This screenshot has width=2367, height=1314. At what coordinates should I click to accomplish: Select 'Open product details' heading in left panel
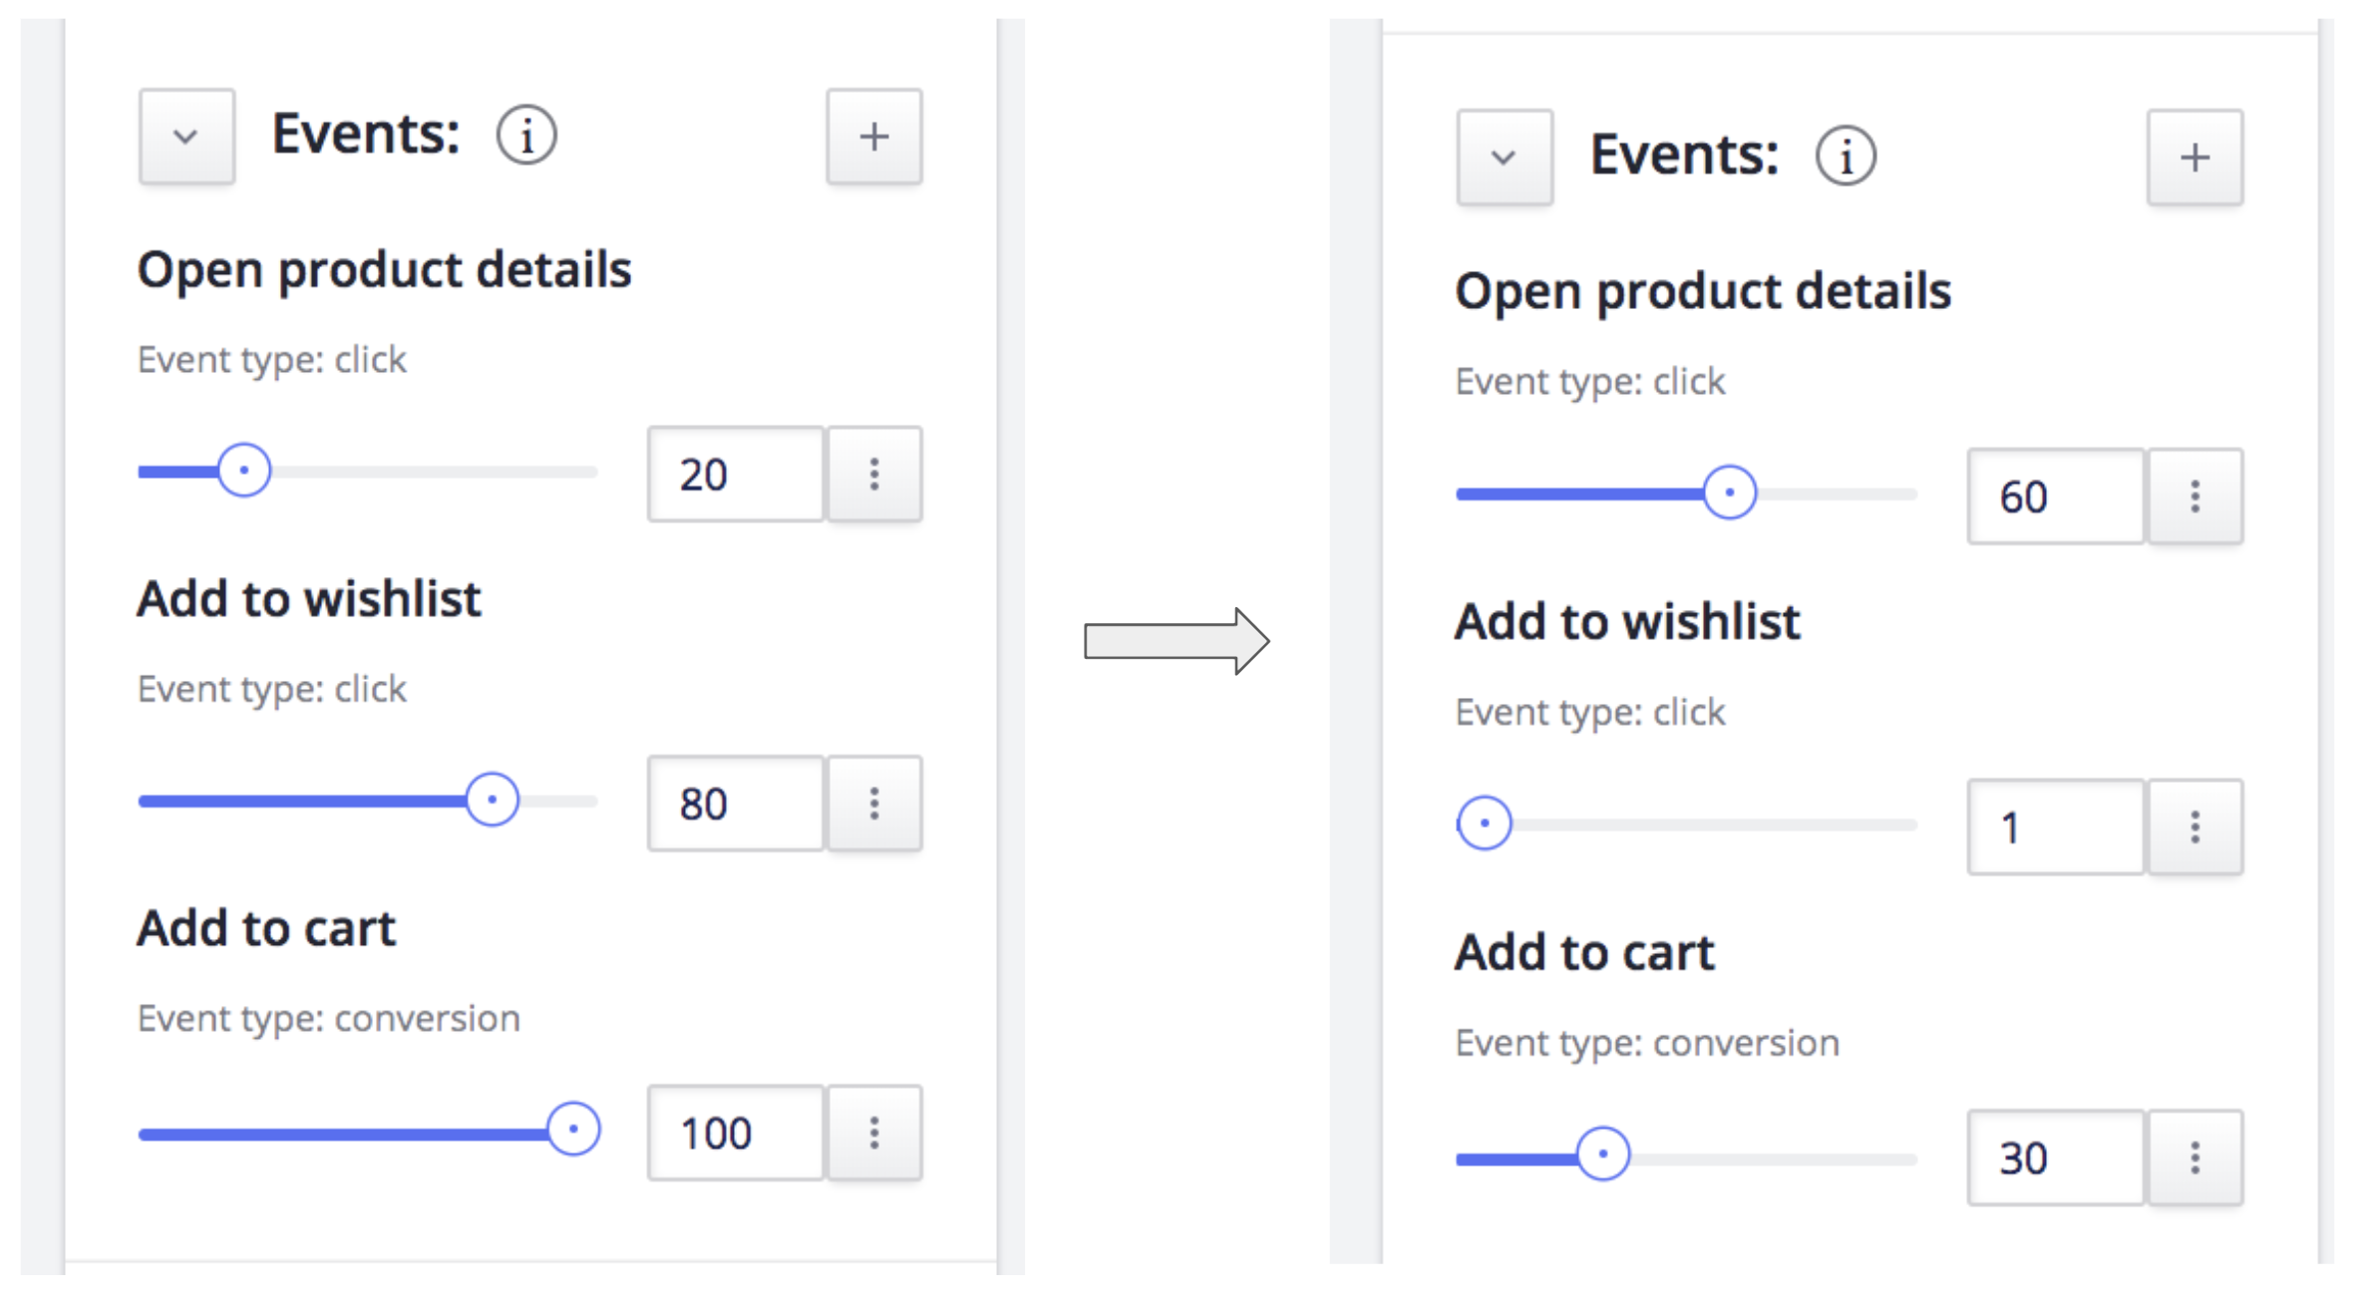[384, 271]
